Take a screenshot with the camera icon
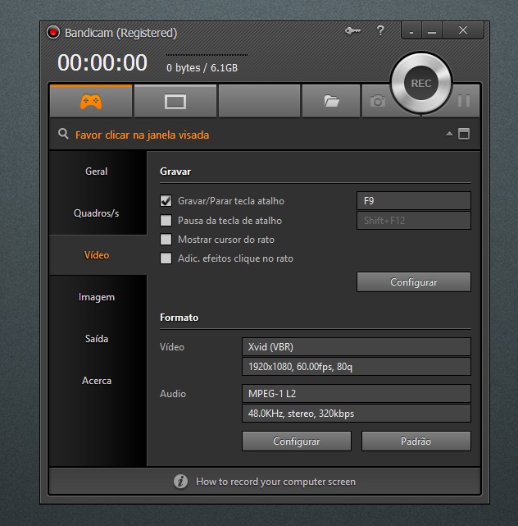Screen dimensions: 518x526 click(x=378, y=101)
